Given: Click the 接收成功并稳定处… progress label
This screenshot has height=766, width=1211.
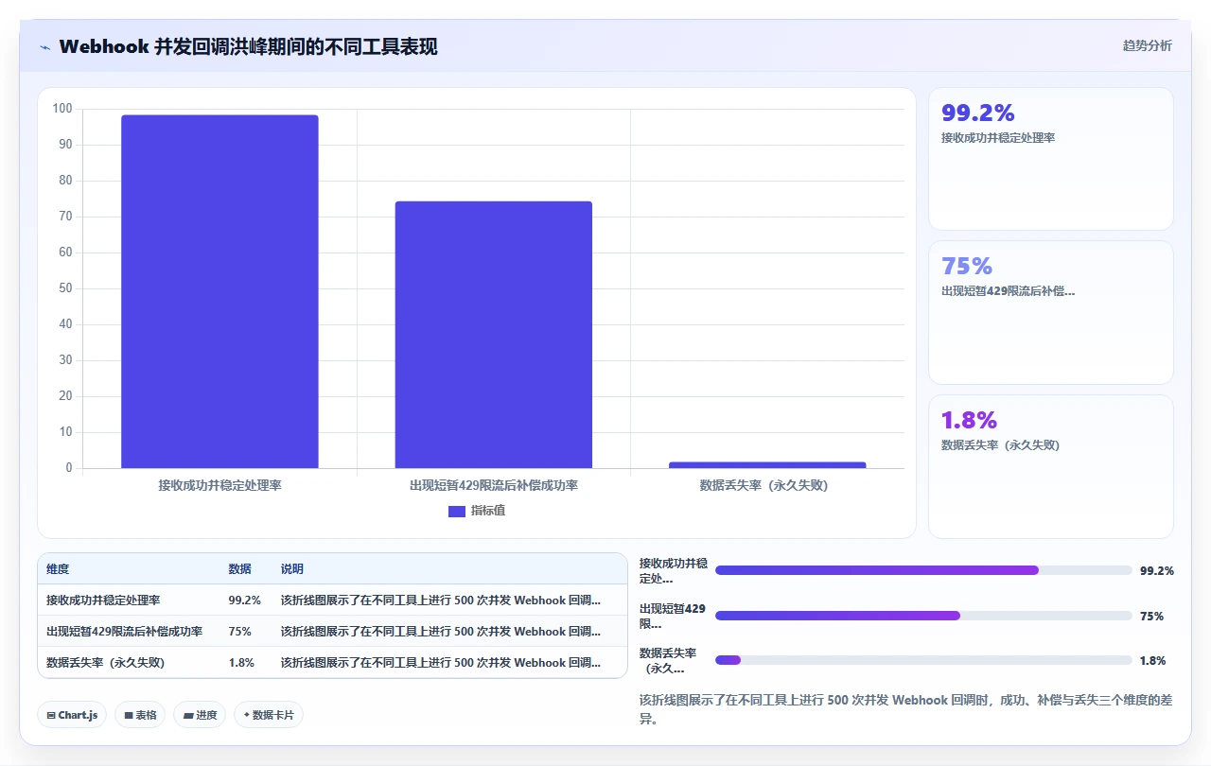Looking at the screenshot, I should click(674, 570).
